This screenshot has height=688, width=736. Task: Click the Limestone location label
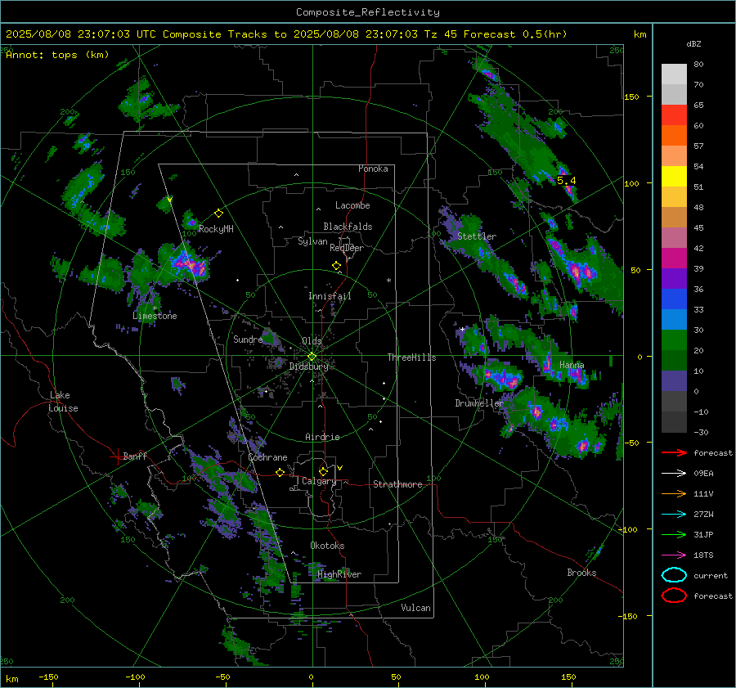[155, 316]
